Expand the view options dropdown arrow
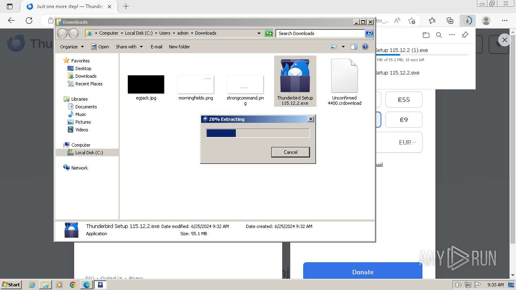Image resolution: width=516 pixels, height=290 pixels. click(343, 47)
